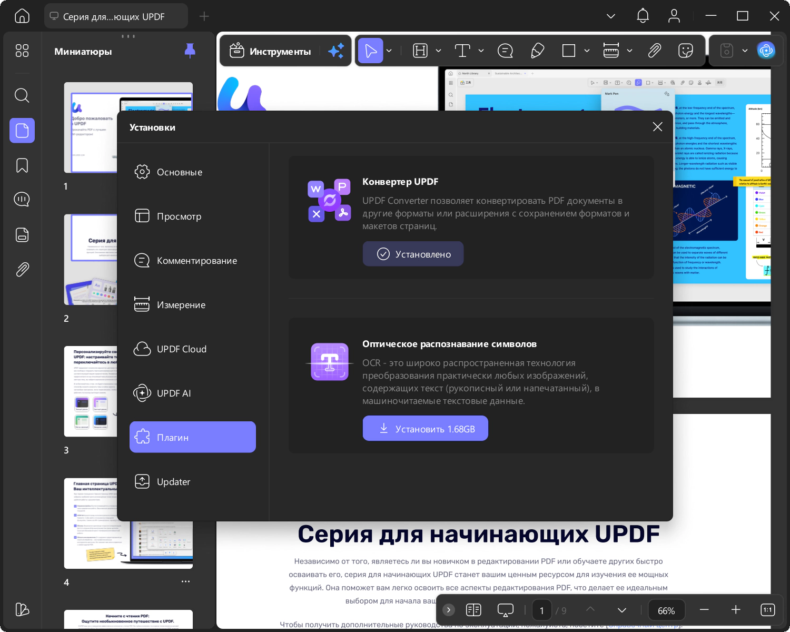Expand the save options dropdown arrow
The image size is (790, 632).
coord(745,51)
